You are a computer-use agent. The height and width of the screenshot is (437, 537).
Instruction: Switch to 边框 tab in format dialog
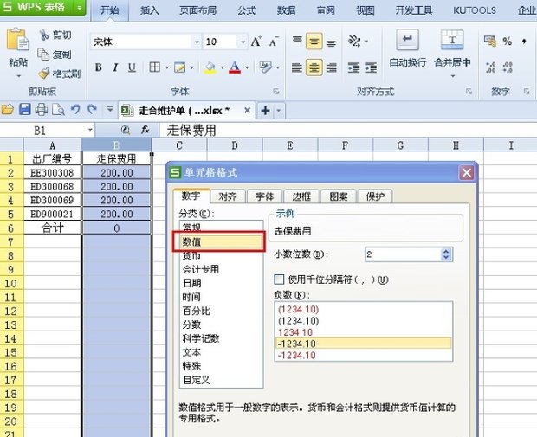point(301,196)
